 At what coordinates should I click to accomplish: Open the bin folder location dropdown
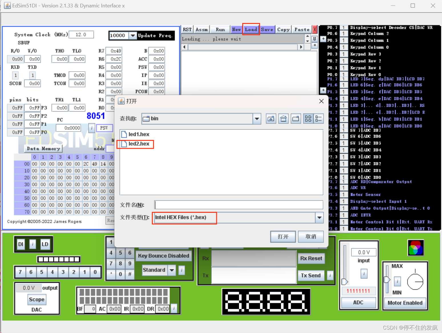click(257, 119)
